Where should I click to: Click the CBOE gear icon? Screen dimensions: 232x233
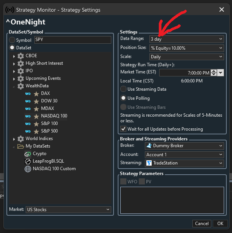pyautogui.click(x=21, y=56)
